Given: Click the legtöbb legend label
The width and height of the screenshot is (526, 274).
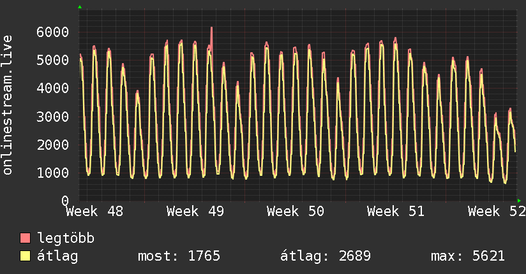Looking at the screenshot, I should [x=66, y=238].
